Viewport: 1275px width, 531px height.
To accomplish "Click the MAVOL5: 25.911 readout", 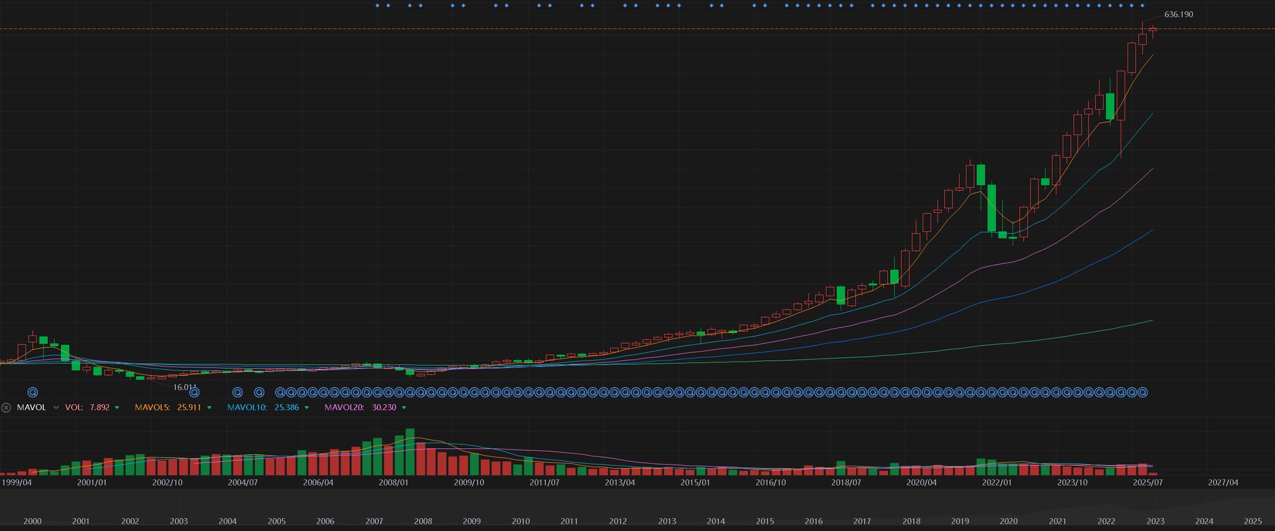I will 168,408.
